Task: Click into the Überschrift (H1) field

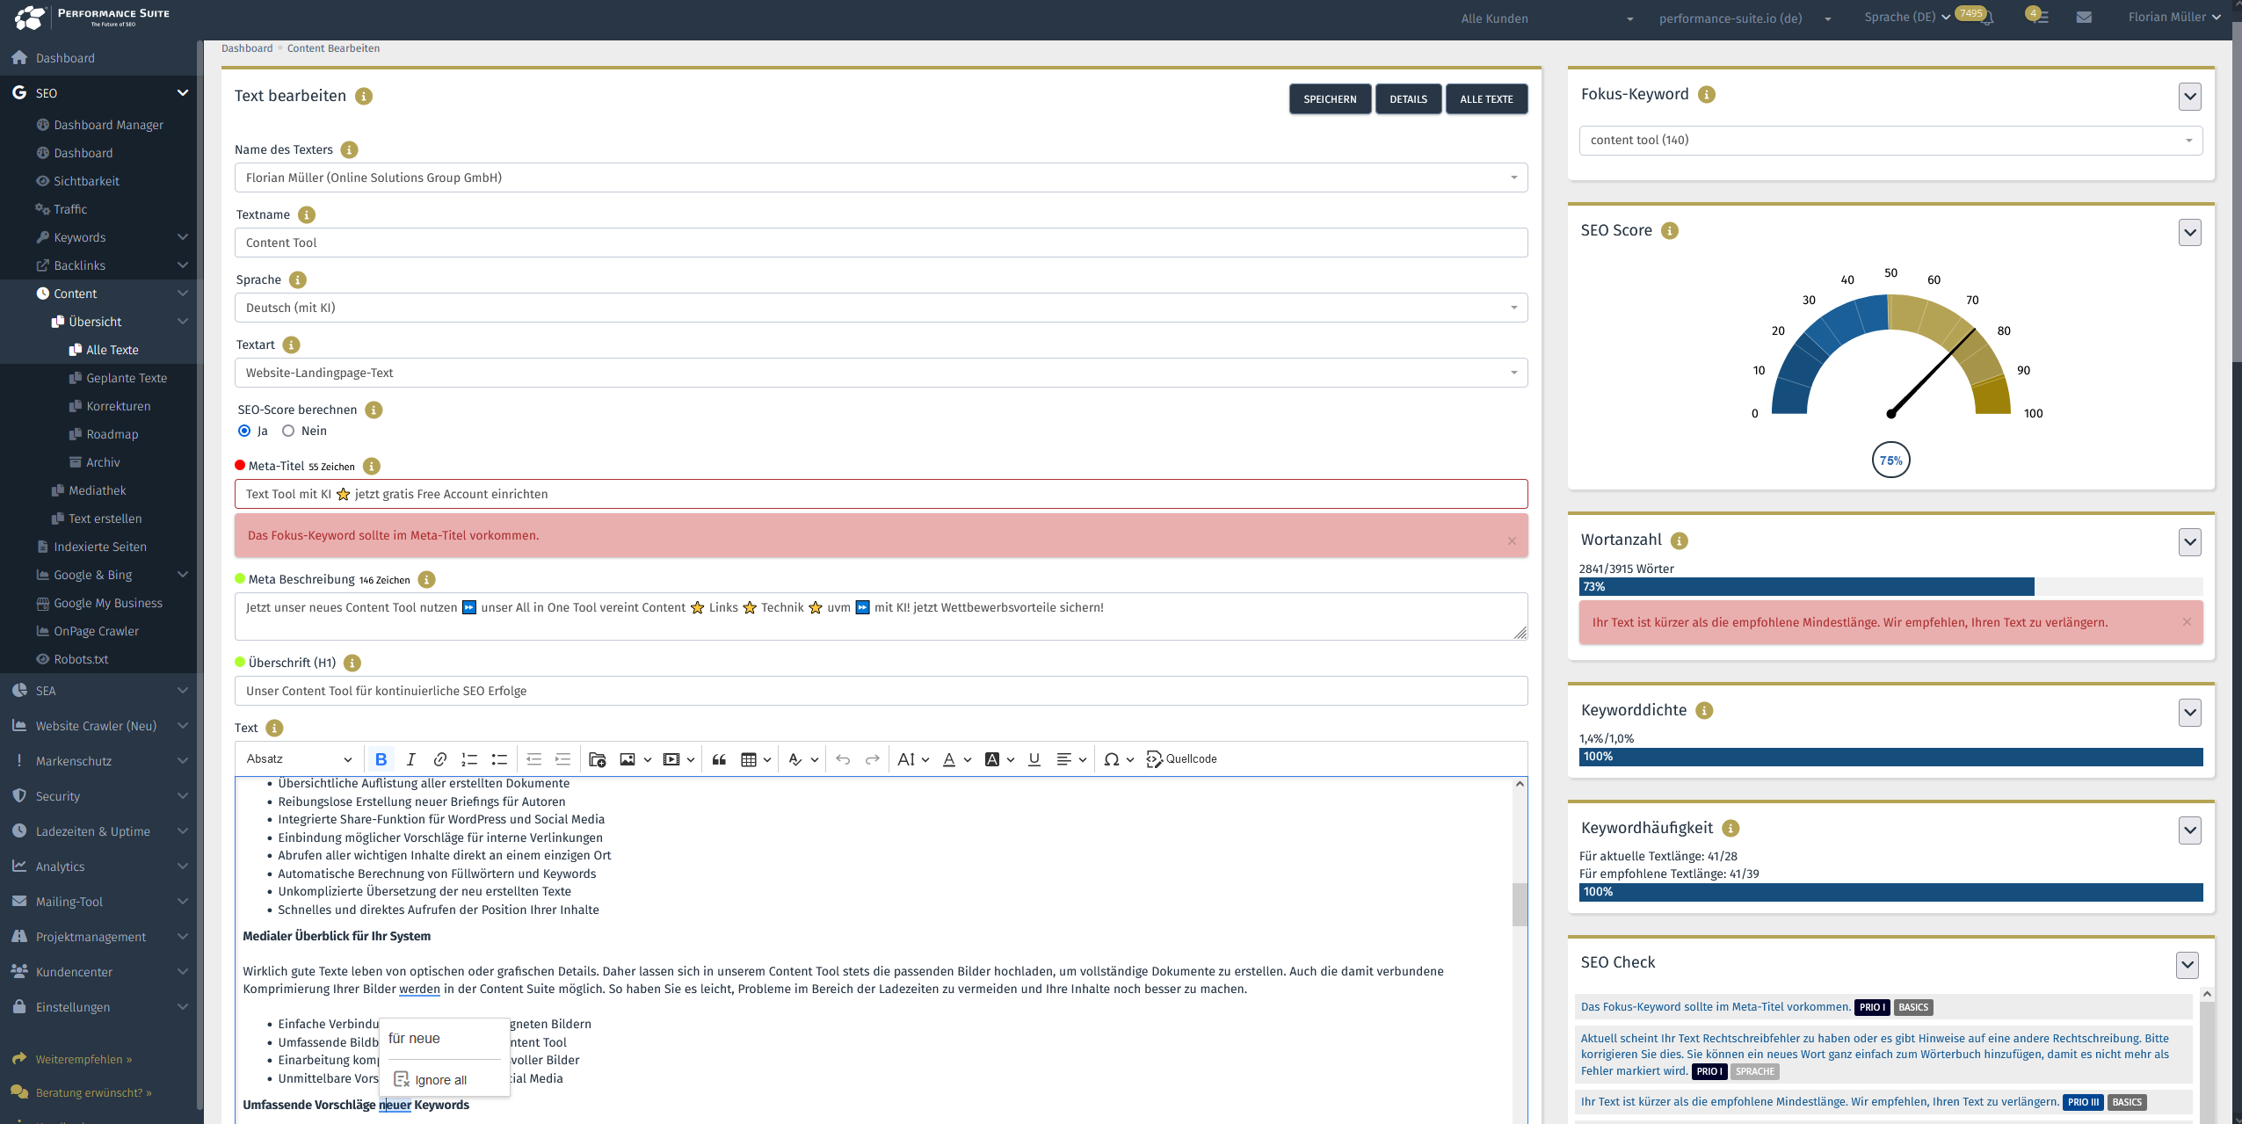Action: coord(881,691)
